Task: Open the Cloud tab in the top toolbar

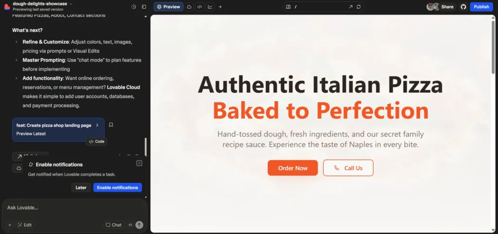Action: [189, 7]
